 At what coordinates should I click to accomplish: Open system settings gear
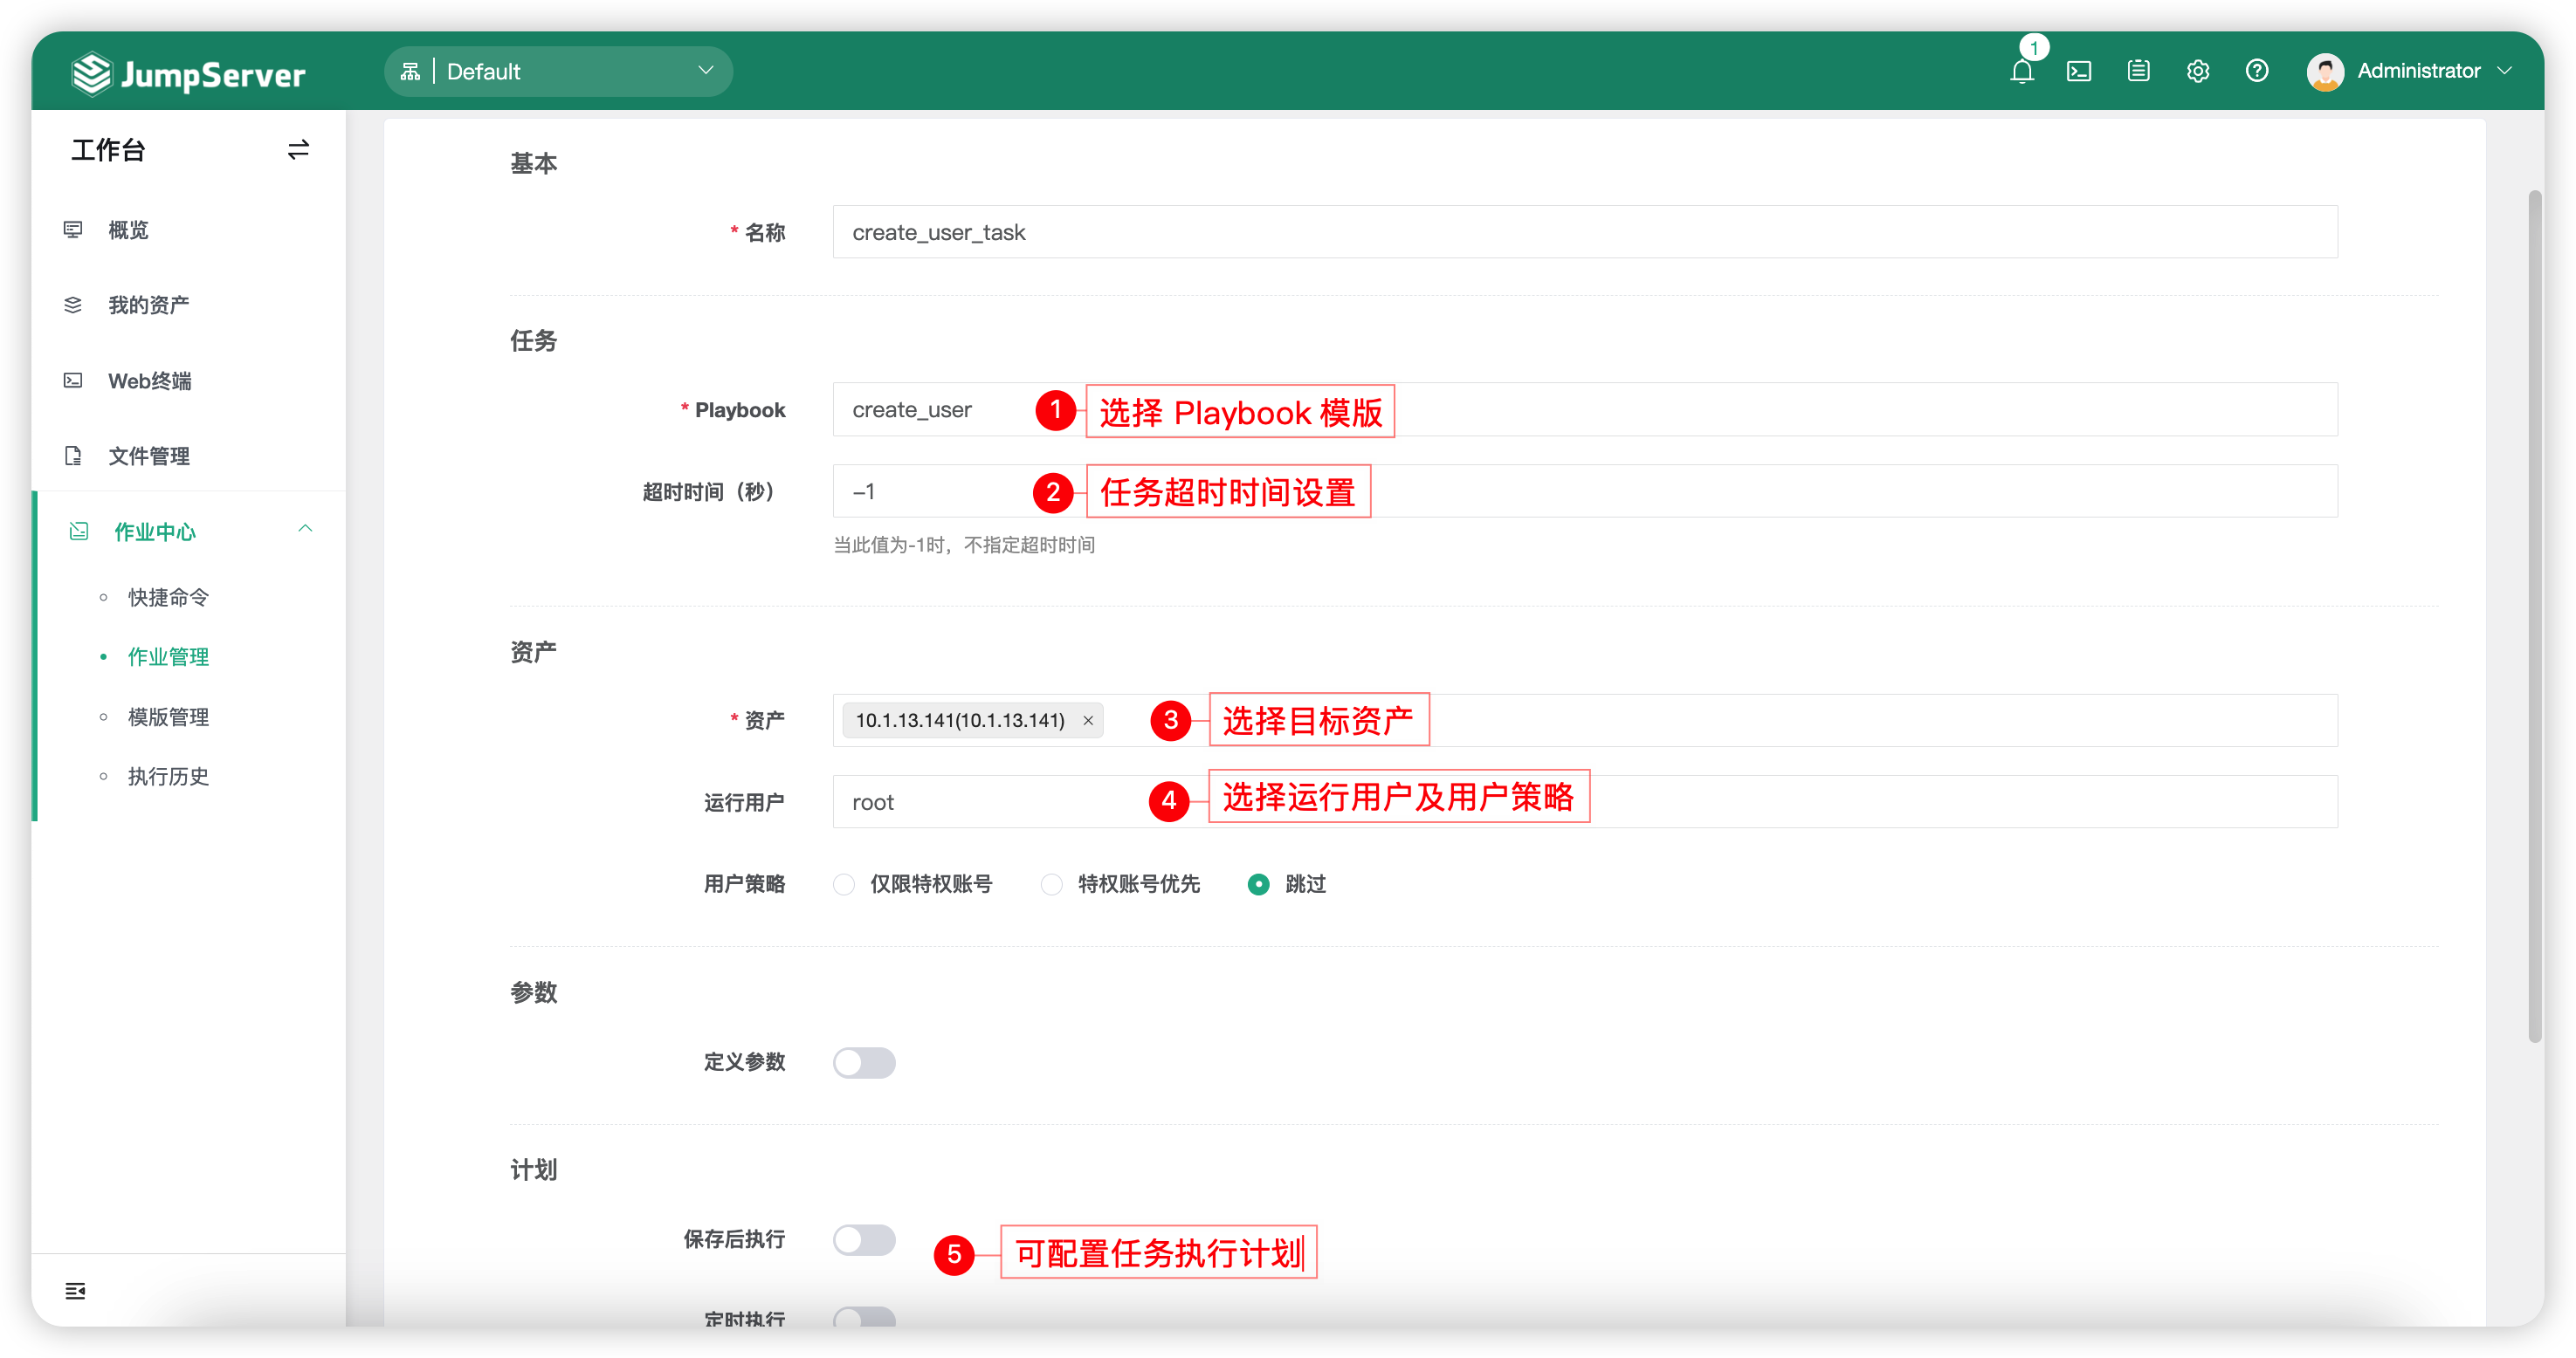[x=2198, y=71]
